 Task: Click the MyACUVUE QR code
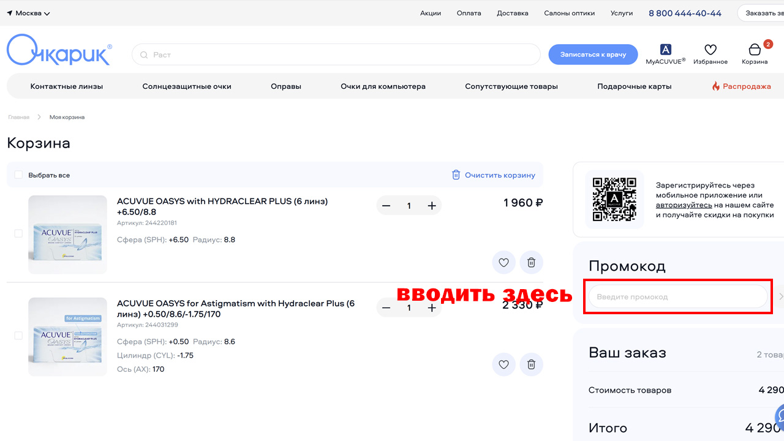[x=614, y=199]
